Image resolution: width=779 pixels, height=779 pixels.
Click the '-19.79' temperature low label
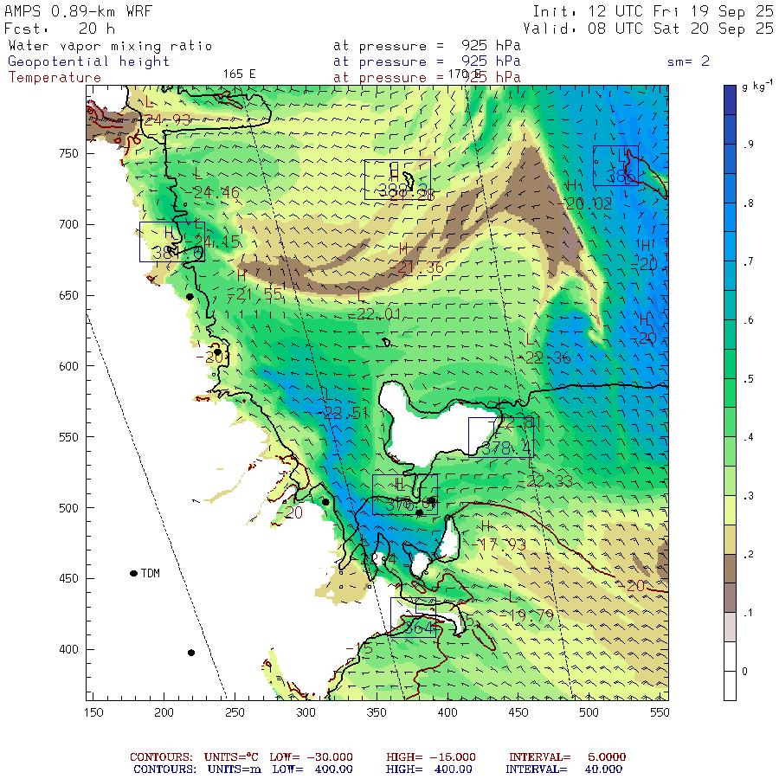pos(526,616)
